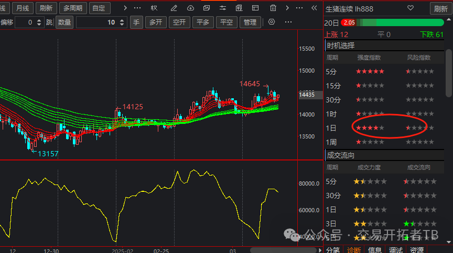Add 生猪连续 lh888 to favorites with heart

coord(410,8)
